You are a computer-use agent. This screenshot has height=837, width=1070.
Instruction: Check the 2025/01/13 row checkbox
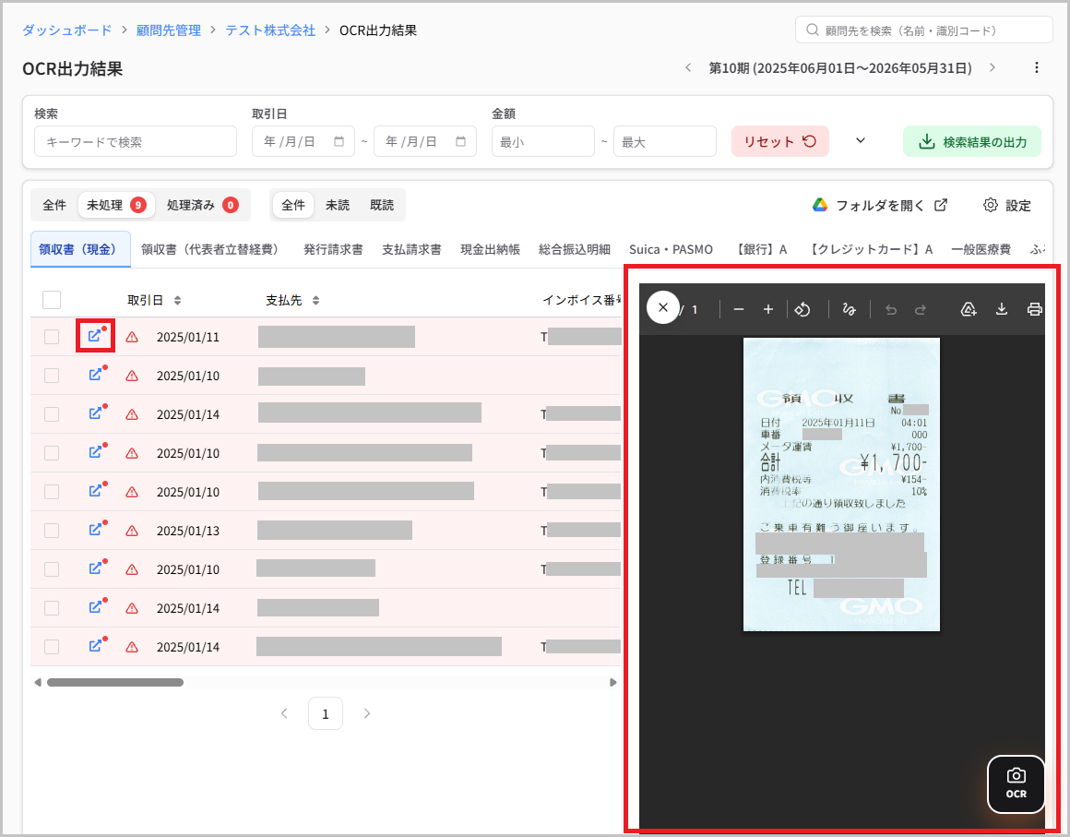coord(52,531)
